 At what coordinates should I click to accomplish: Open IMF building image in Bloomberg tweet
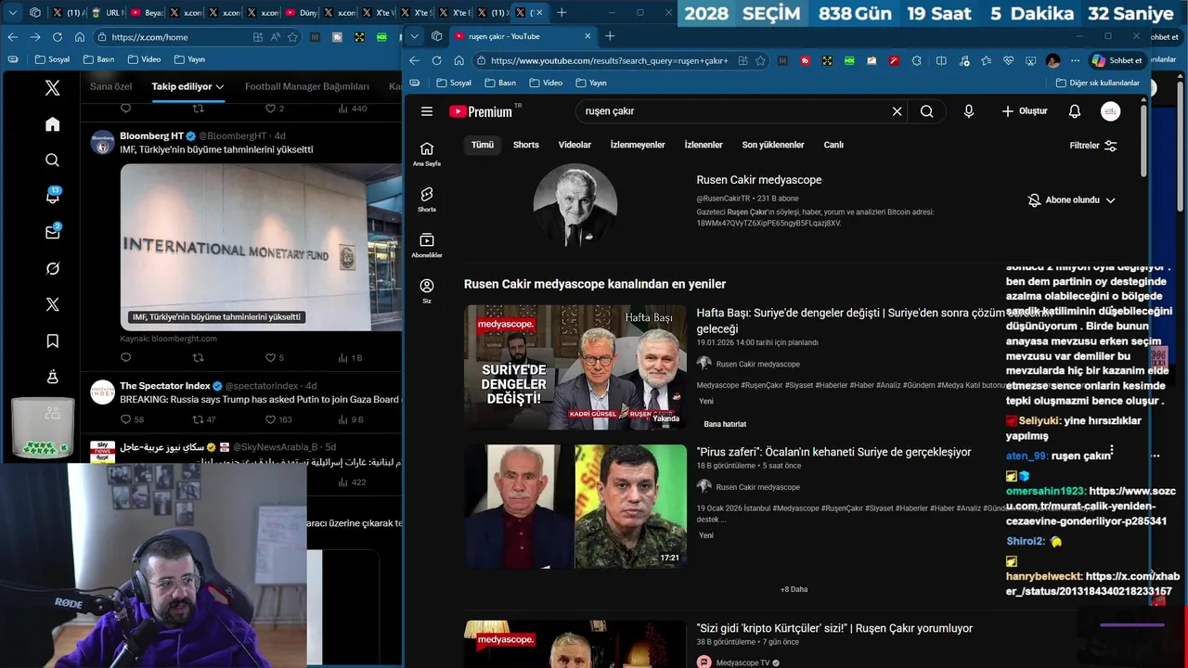click(262, 247)
